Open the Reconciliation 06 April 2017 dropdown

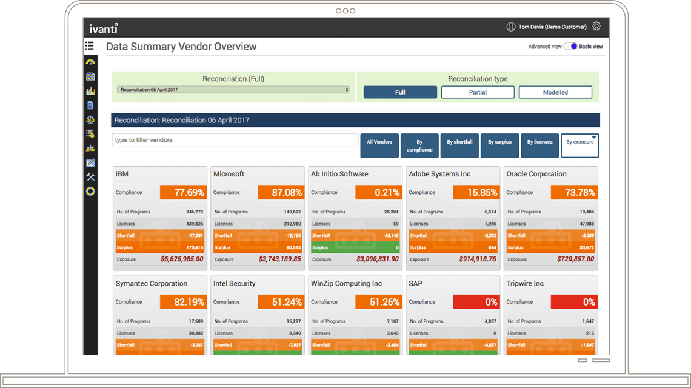click(233, 90)
